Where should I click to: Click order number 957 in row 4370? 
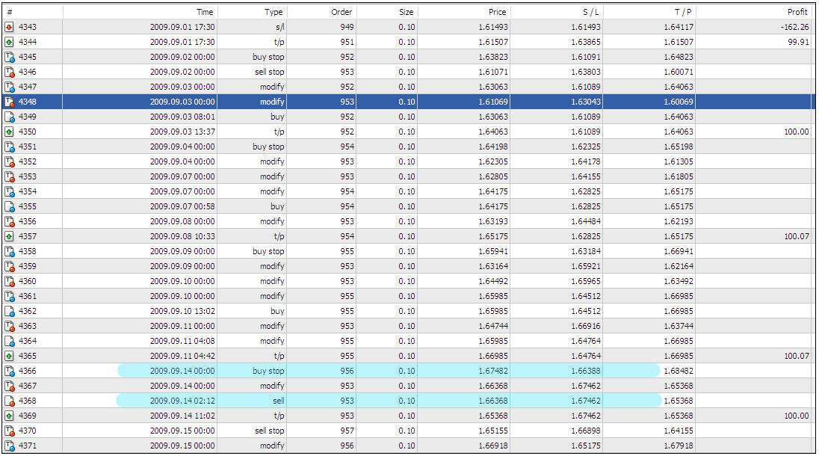point(347,431)
